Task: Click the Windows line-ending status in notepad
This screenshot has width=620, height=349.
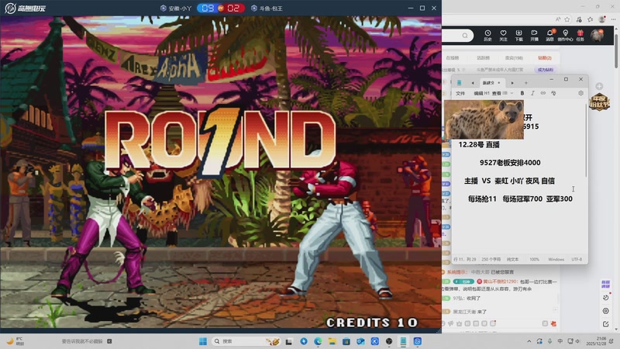Action: [x=556, y=260]
